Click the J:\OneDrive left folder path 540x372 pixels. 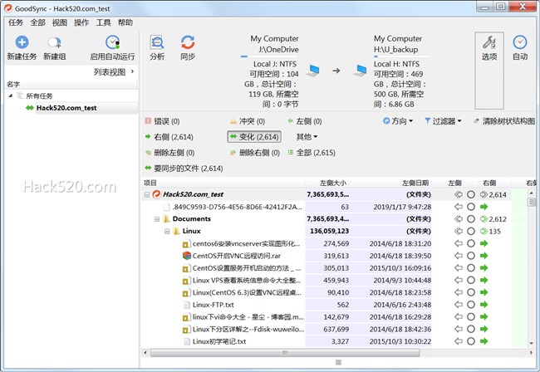pyautogui.click(x=278, y=50)
